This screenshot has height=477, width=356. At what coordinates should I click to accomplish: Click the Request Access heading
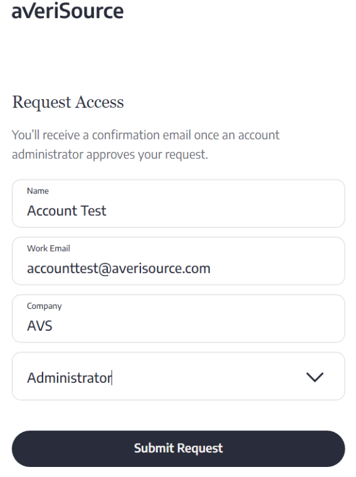68,102
